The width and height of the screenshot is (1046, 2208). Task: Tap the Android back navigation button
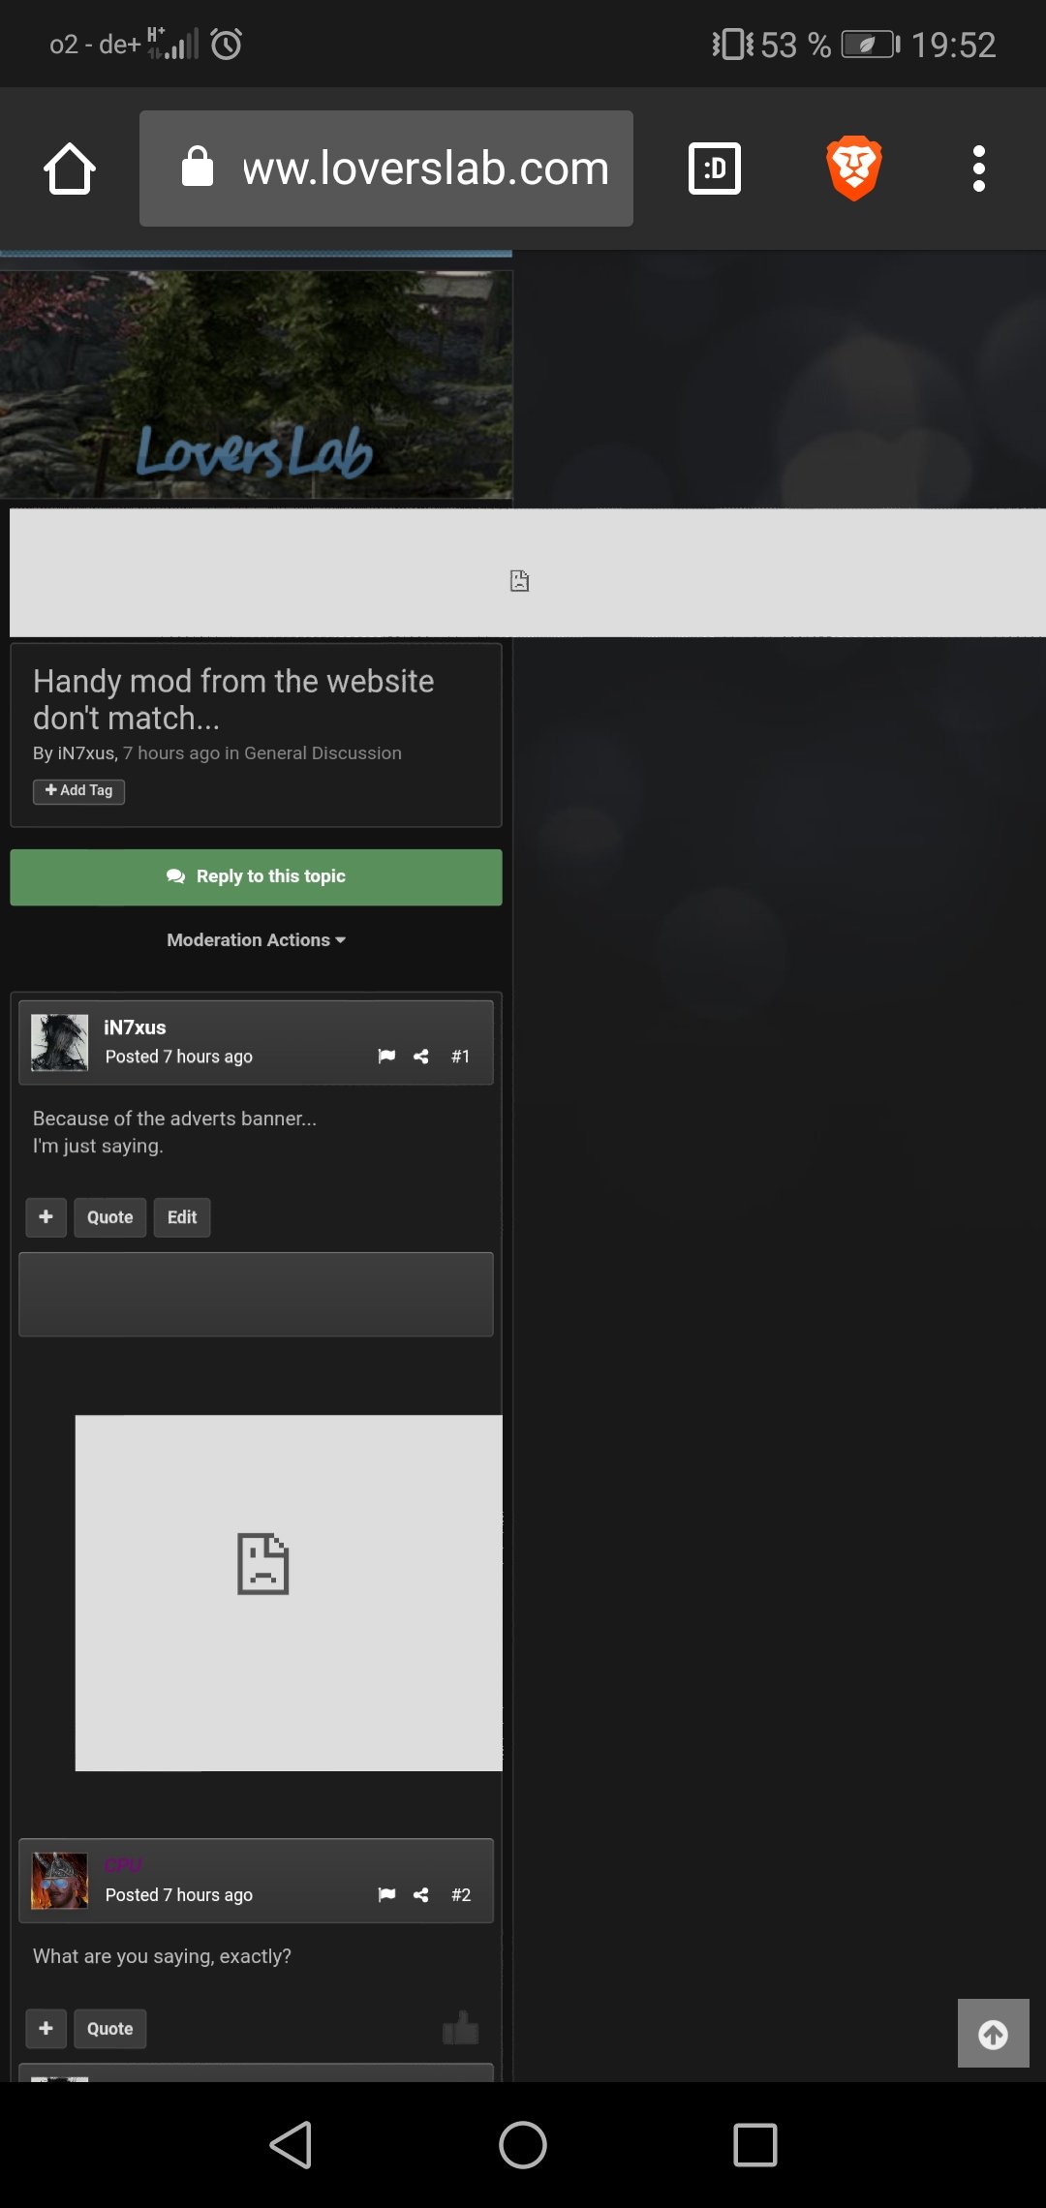[x=291, y=2145]
